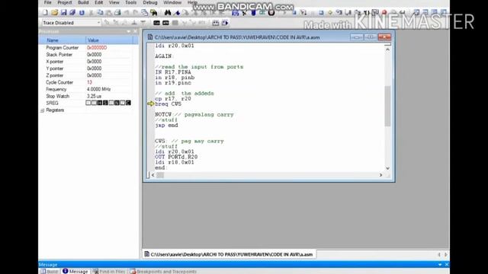Viewport: 488px width, 274px height.
Task: Open the Trace Disabled dropdown
Action: [x=98, y=23]
